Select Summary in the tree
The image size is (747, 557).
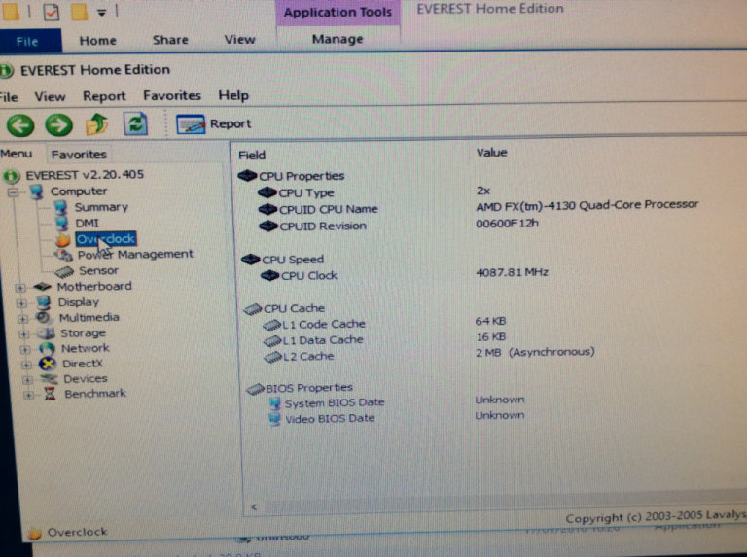101,207
